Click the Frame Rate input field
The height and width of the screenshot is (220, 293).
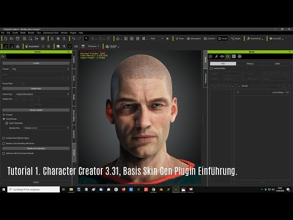pyautogui.click(x=20, y=83)
